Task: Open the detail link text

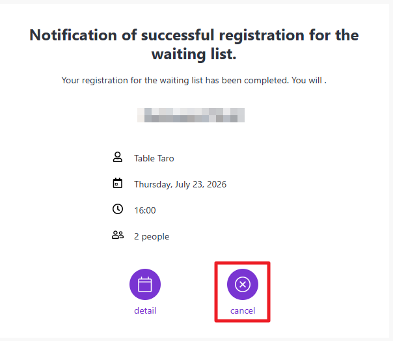Action: click(x=145, y=310)
